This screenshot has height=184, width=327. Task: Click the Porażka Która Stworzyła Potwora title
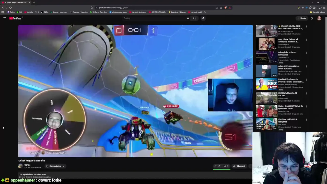(x=291, y=80)
